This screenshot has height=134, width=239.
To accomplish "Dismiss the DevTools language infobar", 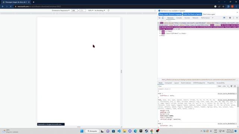I will (237, 12).
